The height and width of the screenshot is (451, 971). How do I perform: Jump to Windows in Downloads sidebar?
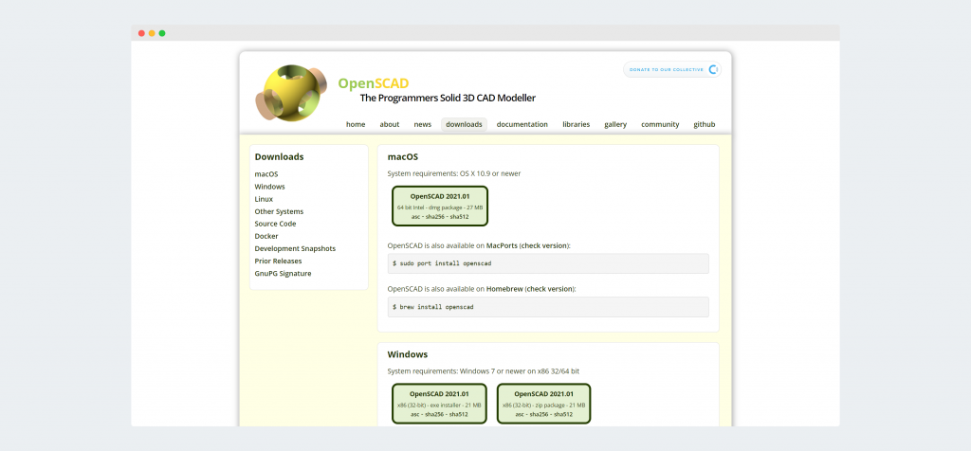coord(270,187)
